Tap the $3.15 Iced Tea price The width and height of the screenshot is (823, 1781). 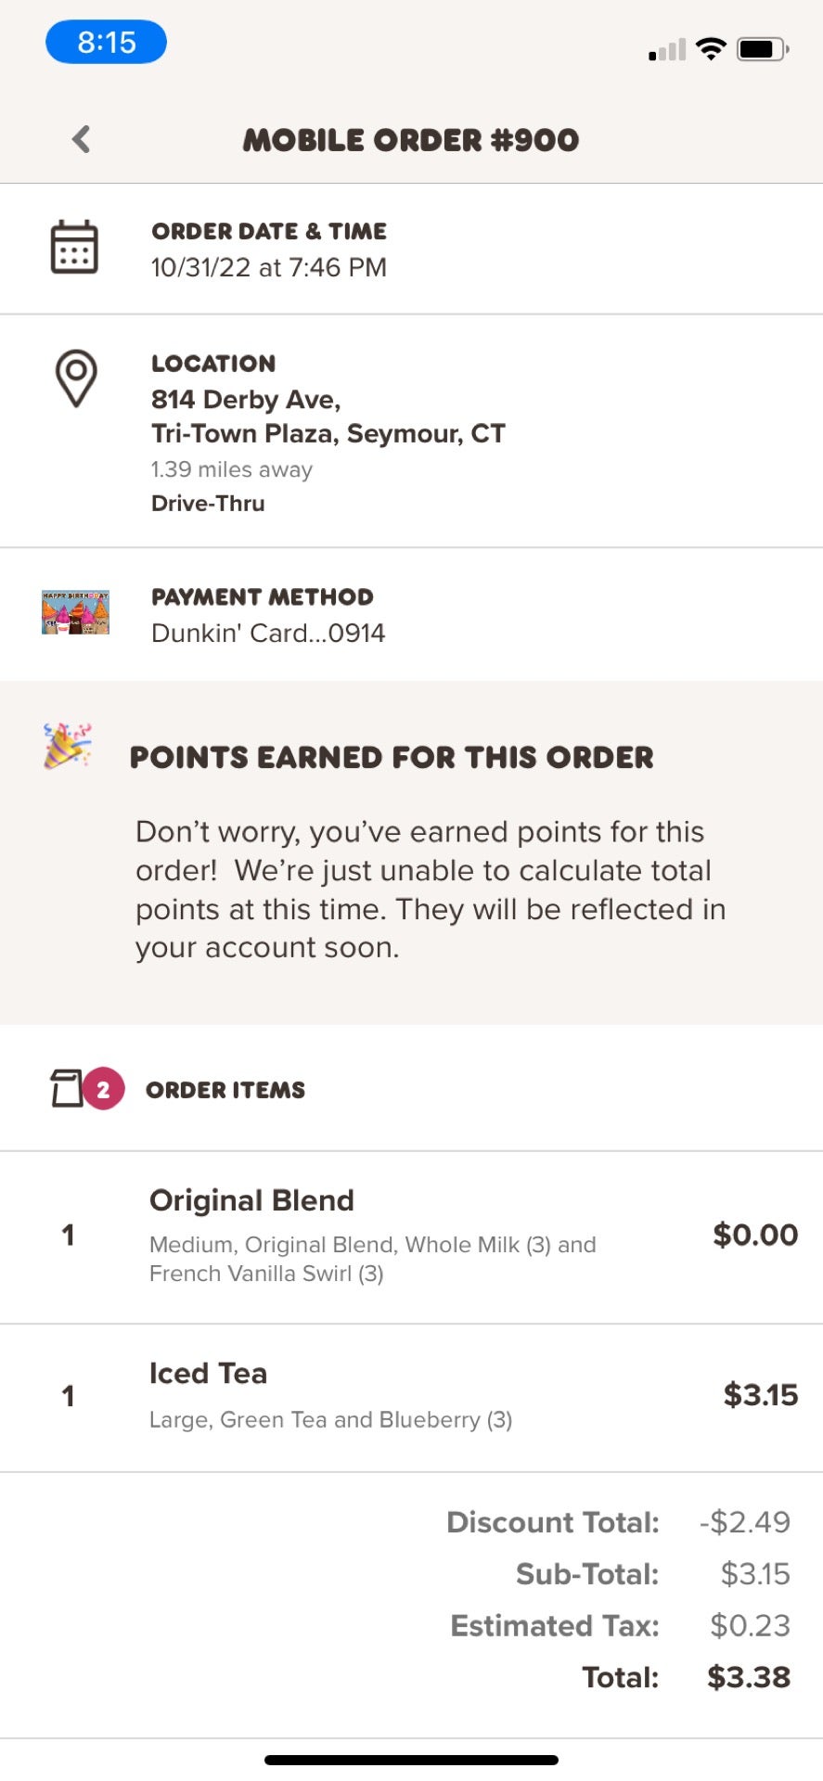point(760,1394)
